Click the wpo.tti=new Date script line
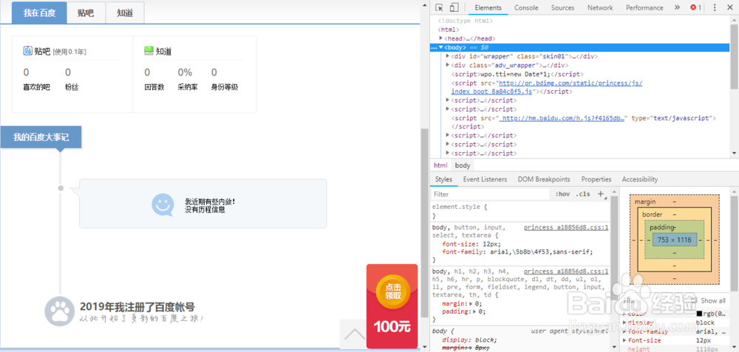The width and height of the screenshot is (739, 352). [517, 74]
